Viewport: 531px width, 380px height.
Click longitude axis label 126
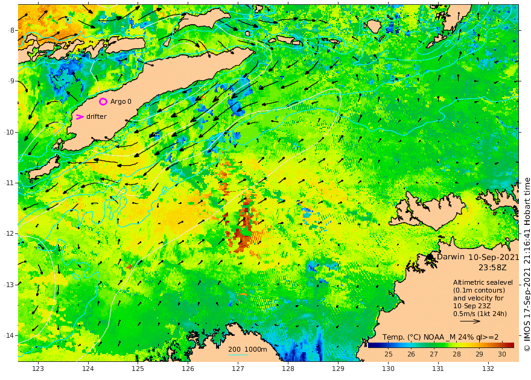(188, 369)
